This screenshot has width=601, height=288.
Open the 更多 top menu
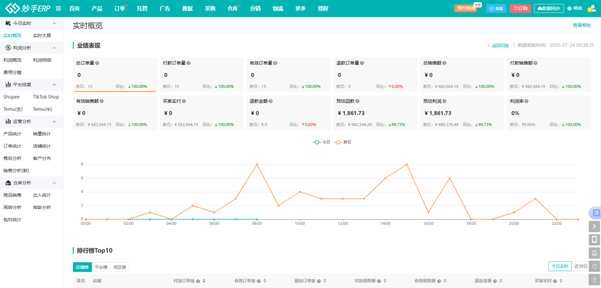[x=301, y=8]
